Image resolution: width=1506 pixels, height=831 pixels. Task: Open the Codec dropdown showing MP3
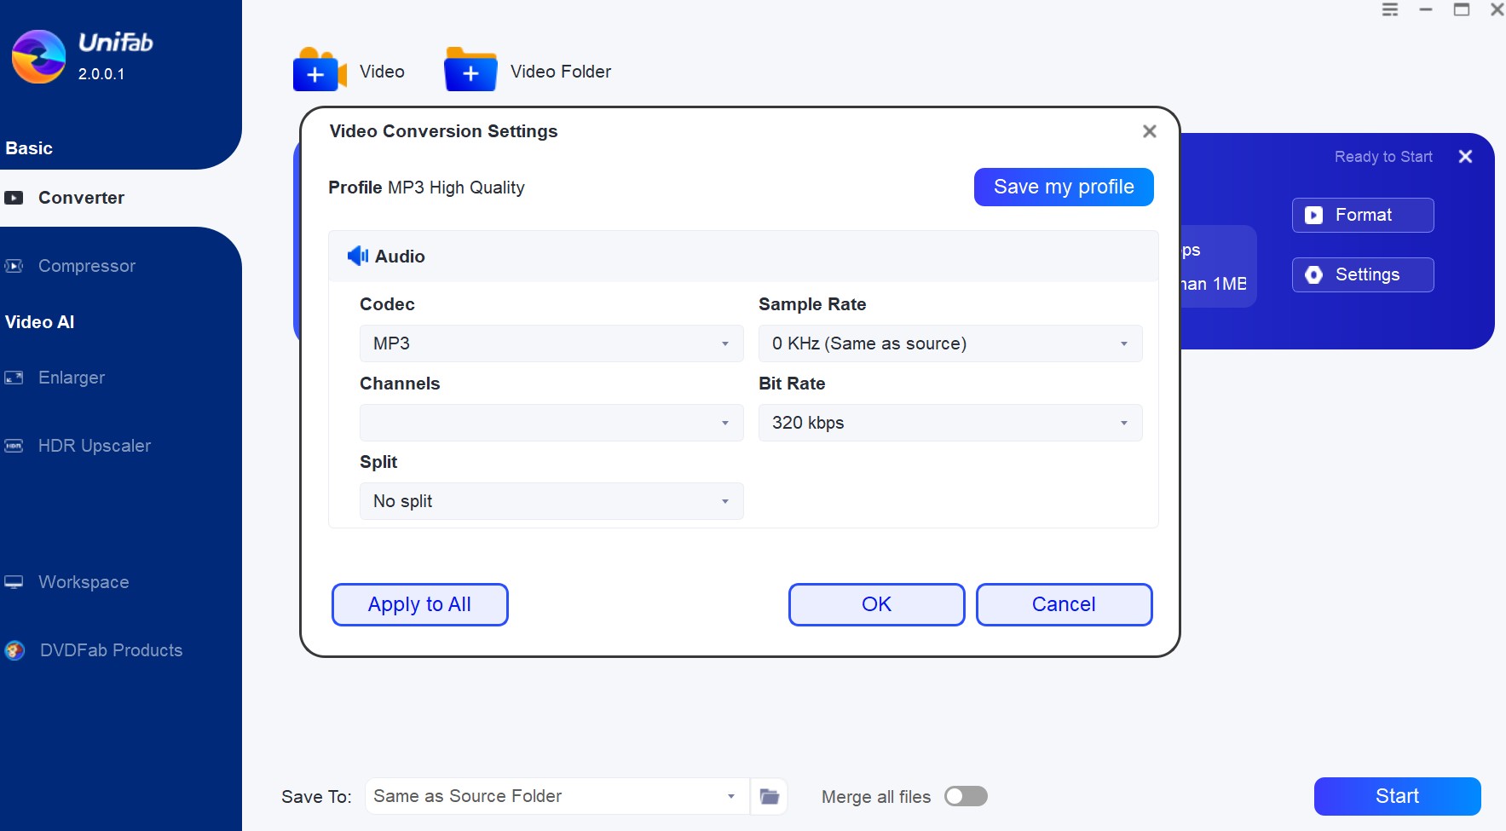point(551,343)
